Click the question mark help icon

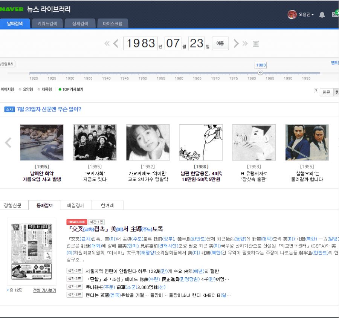[x=316, y=91]
